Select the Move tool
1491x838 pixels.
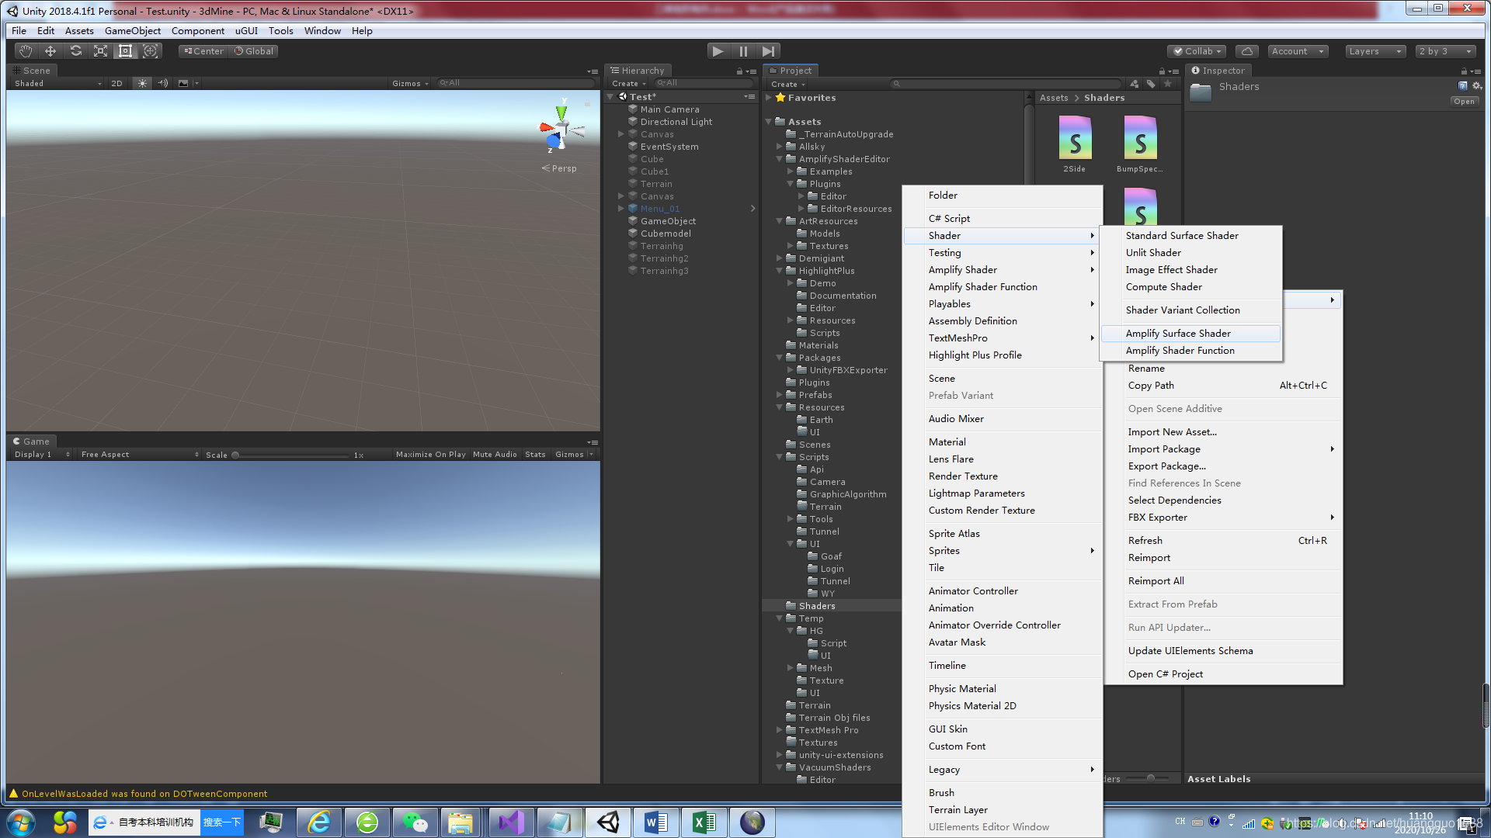50,51
